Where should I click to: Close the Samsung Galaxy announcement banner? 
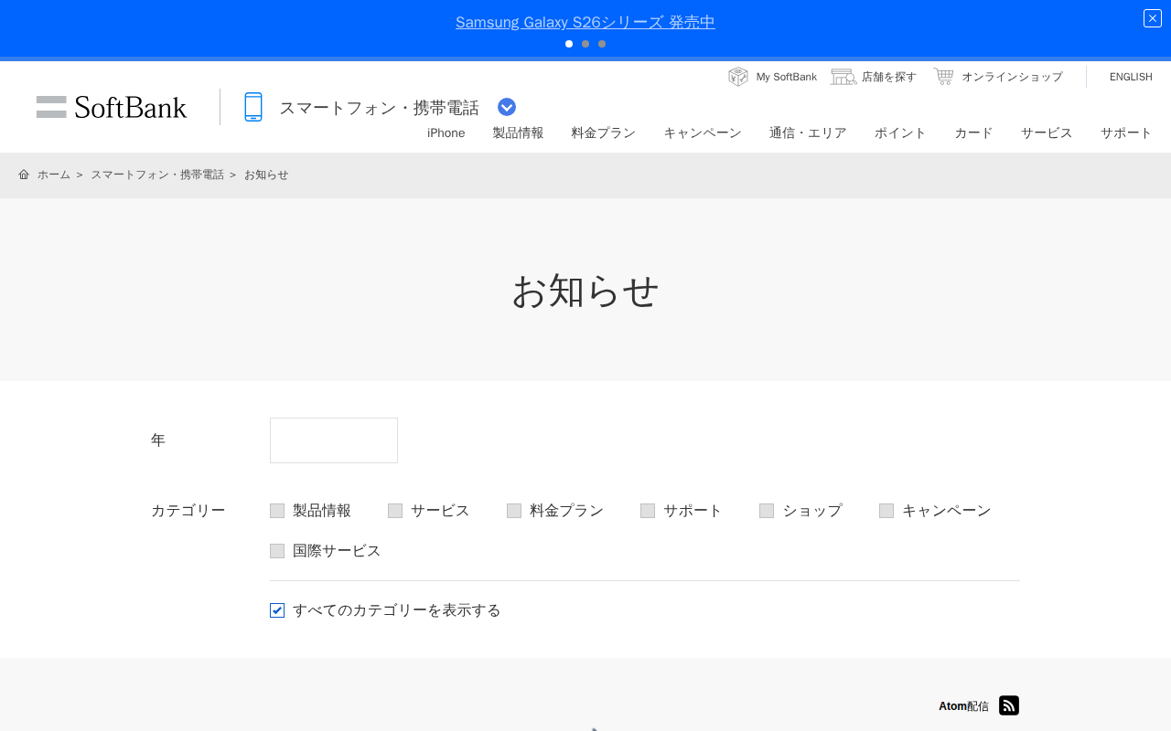1153,18
